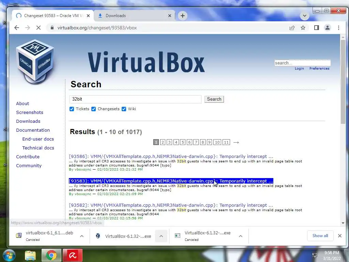Click the 32bit search query field
The width and height of the screenshot is (349, 262).
[135, 99]
